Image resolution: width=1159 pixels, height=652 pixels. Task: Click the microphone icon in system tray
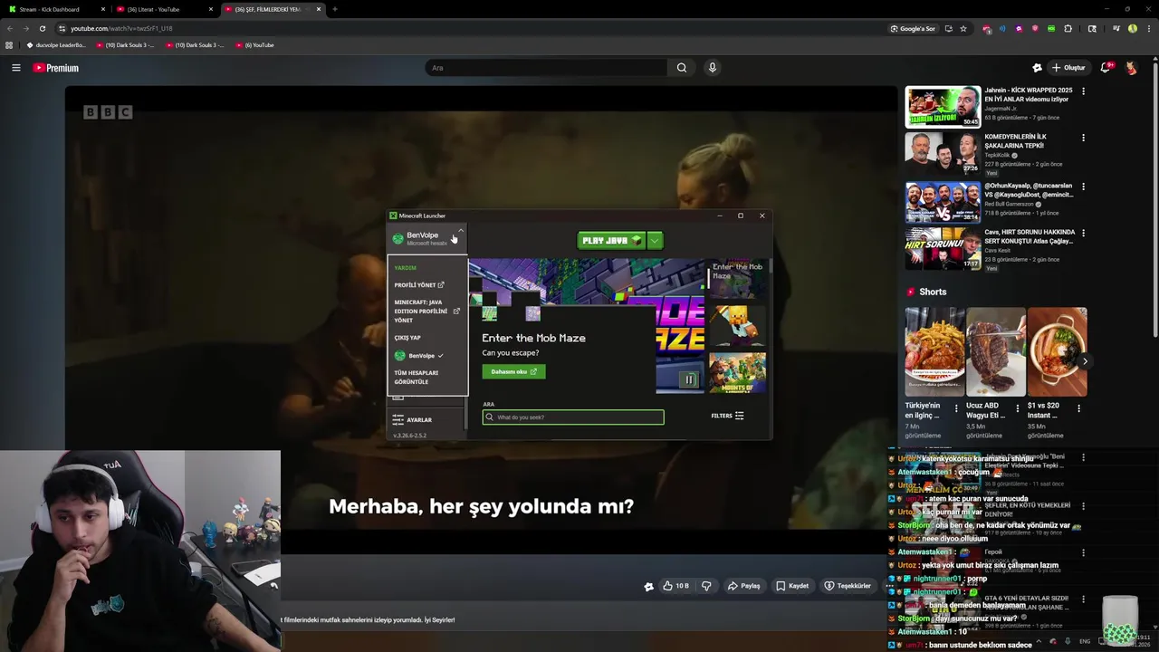1068,641
